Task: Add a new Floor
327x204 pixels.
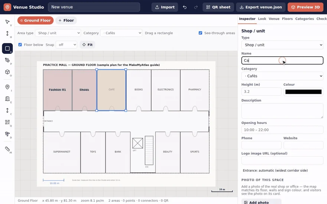Action: (66, 20)
